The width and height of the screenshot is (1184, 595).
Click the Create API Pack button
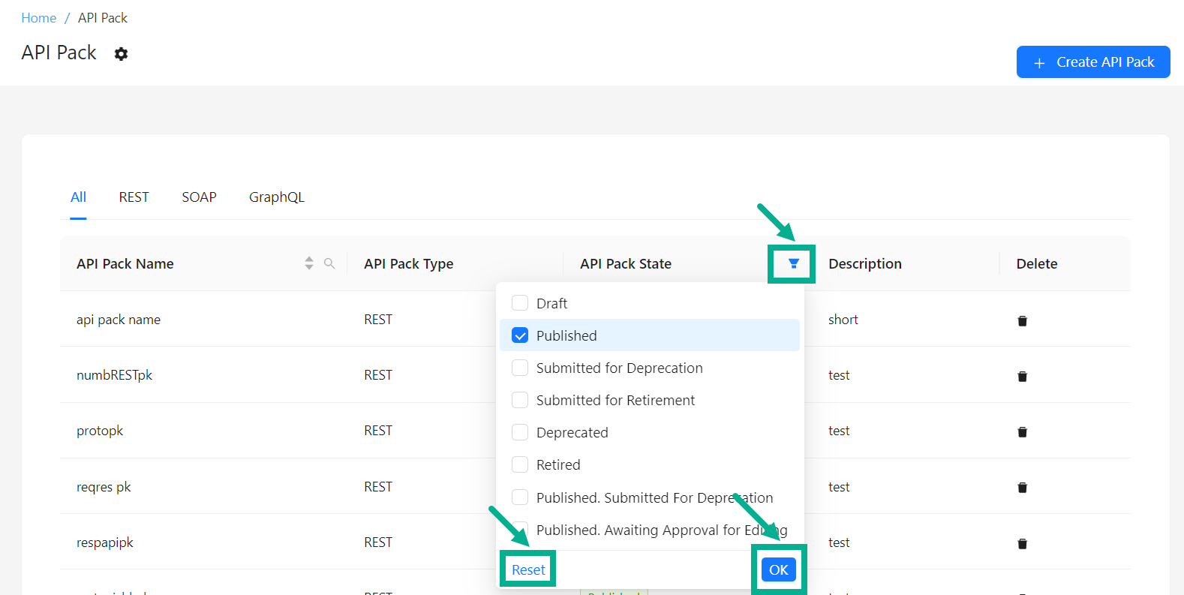click(x=1092, y=62)
